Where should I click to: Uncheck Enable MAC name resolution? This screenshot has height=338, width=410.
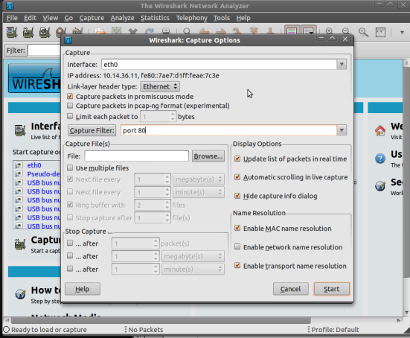click(237, 228)
